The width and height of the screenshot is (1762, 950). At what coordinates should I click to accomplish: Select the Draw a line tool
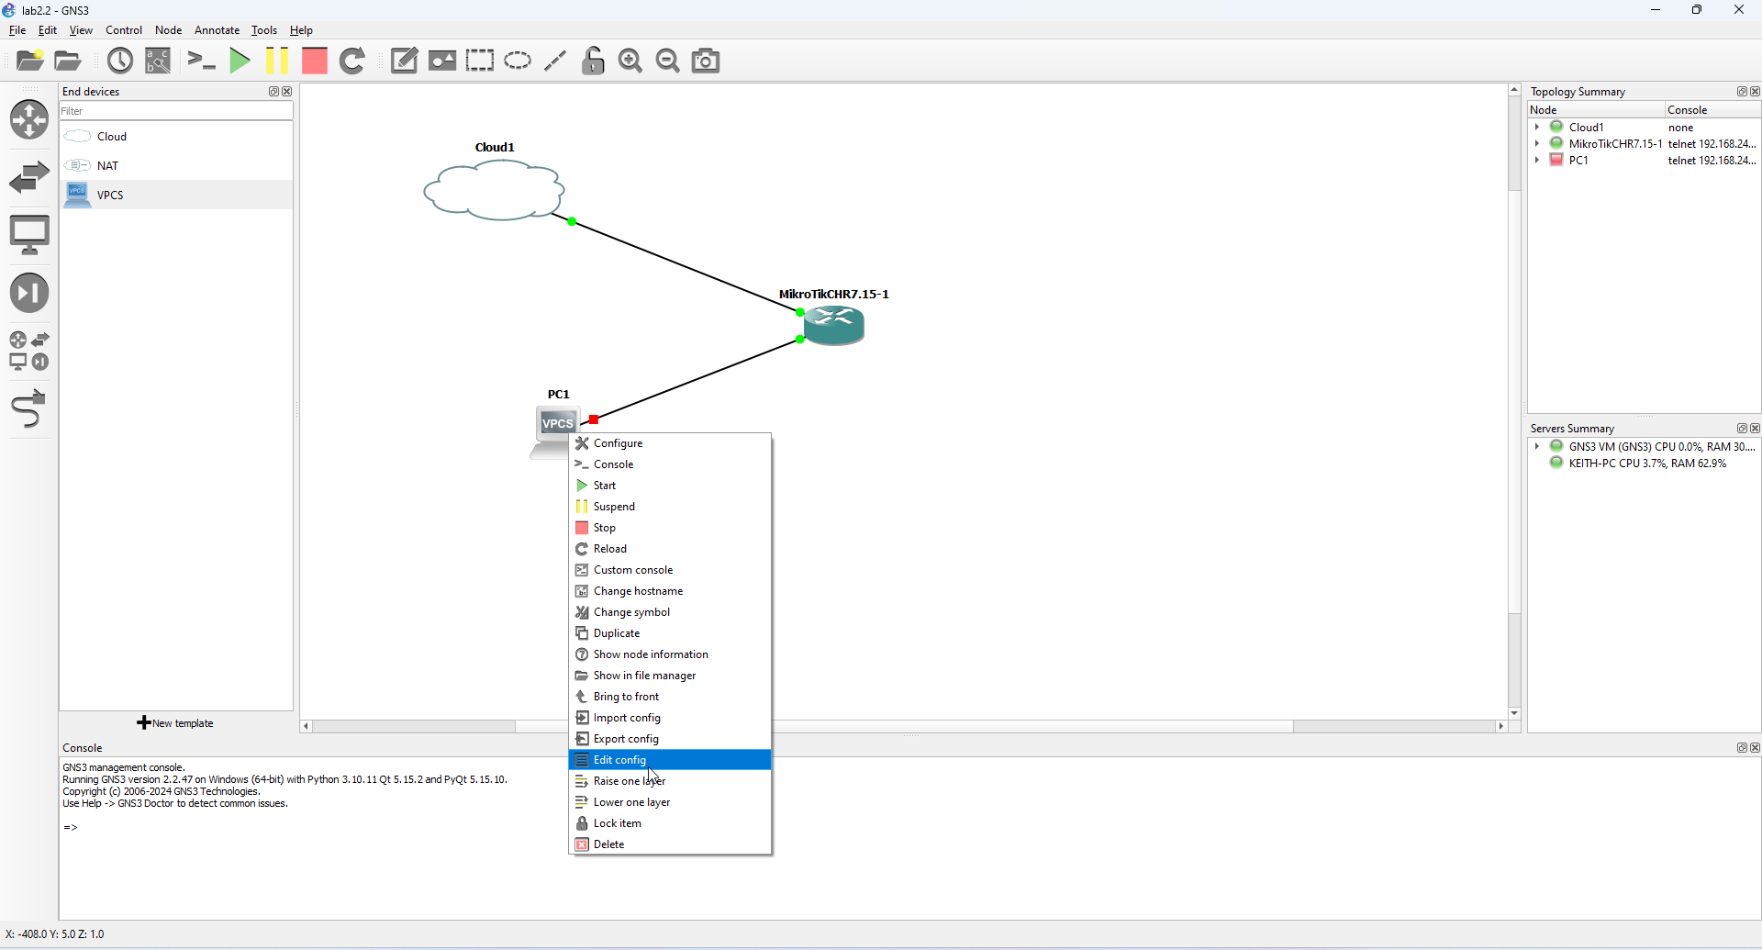[x=555, y=61]
